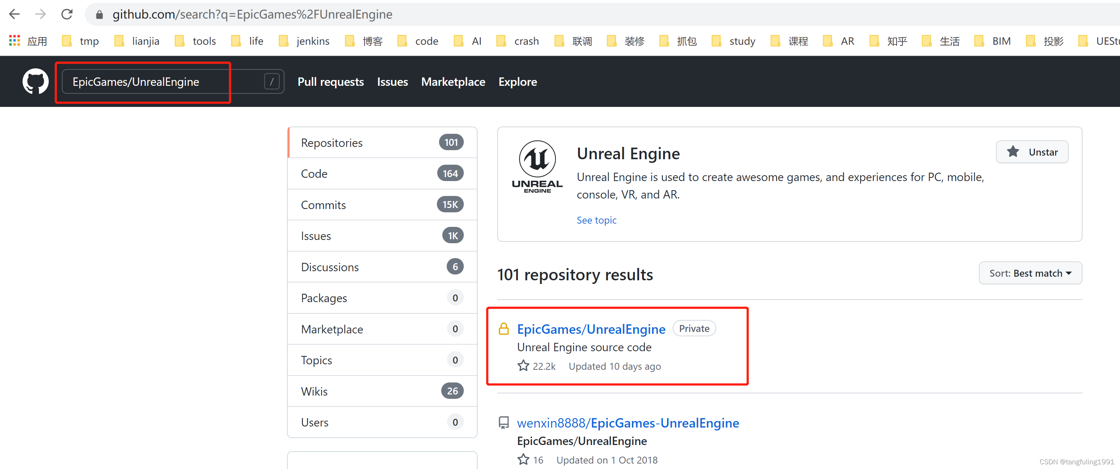Click the See topic link
1120x469 pixels.
pos(596,220)
